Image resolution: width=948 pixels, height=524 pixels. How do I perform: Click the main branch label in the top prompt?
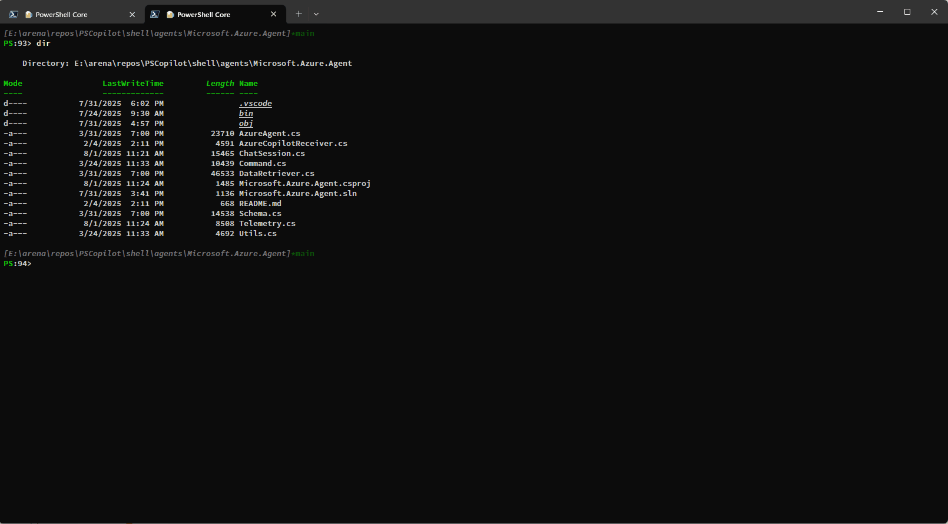(x=305, y=34)
